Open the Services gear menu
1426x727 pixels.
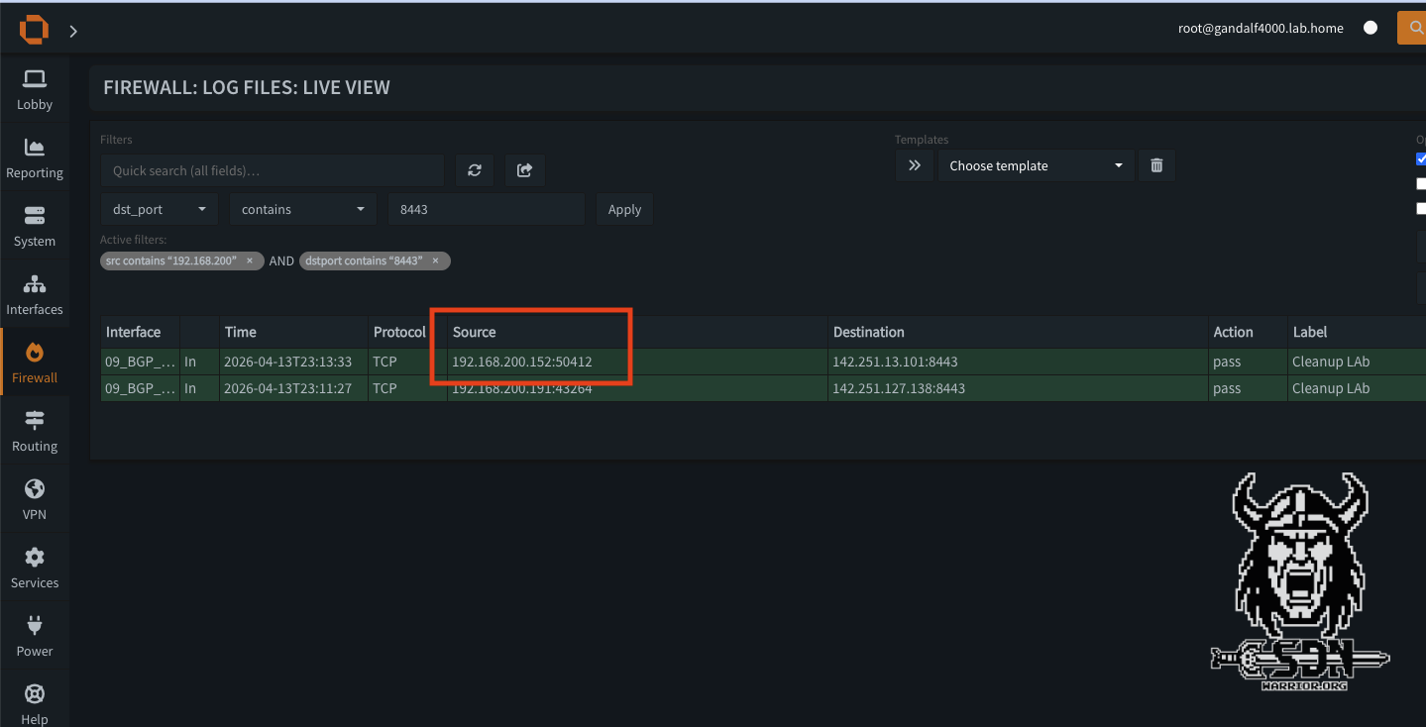point(35,569)
